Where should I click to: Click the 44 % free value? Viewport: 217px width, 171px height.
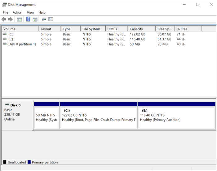(x=181, y=39)
